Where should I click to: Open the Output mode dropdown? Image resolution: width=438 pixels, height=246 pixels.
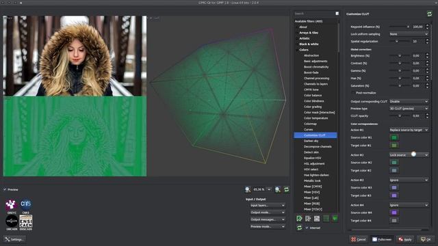click(x=268, y=213)
